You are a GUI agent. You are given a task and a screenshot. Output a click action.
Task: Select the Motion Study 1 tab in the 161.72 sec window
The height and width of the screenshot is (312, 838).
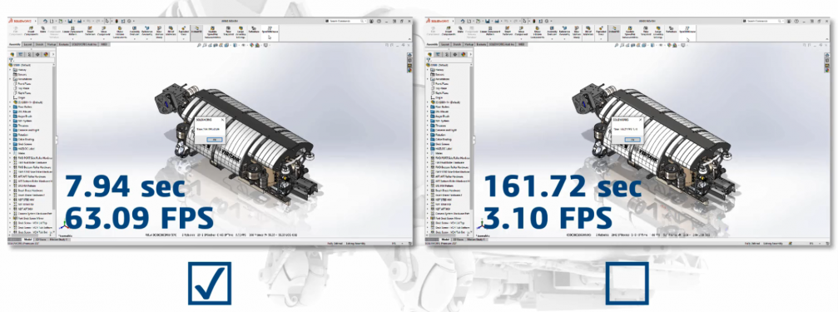(476, 240)
